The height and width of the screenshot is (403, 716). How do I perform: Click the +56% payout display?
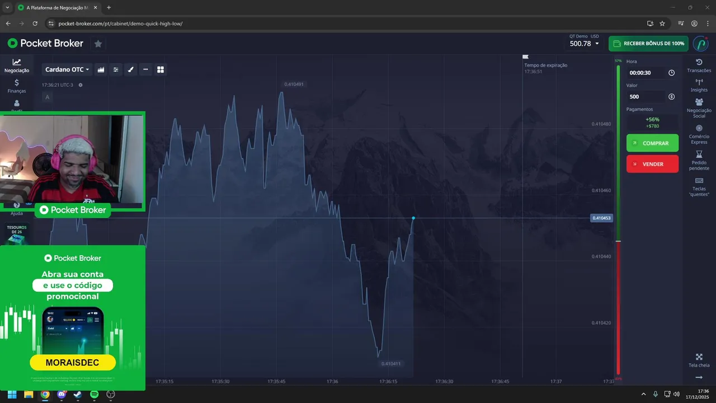click(x=652, y=123)
